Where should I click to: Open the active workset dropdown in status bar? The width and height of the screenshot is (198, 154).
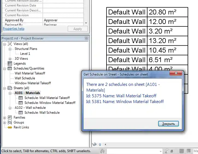tap(161, 151)
